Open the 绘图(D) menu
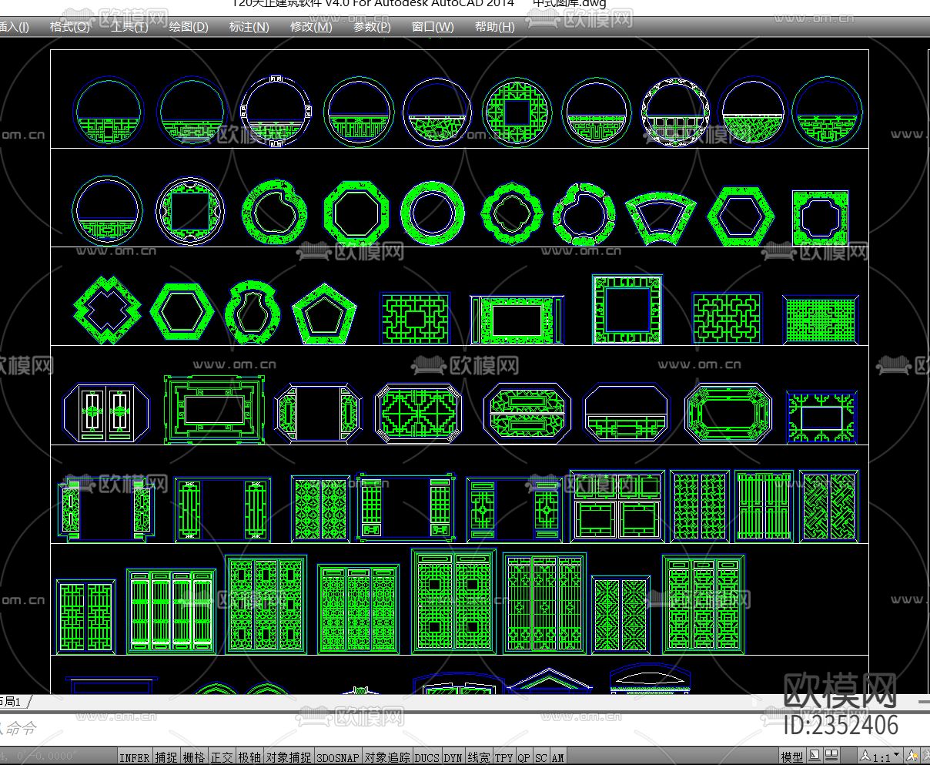The image size is (930, 765). coord(189,27)
